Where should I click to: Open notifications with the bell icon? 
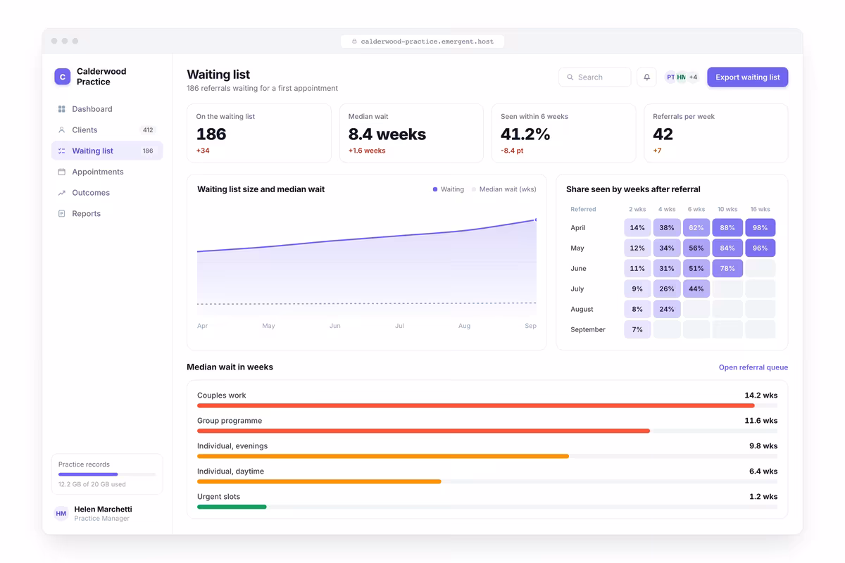pyautogui.click(x=646, y=77)
